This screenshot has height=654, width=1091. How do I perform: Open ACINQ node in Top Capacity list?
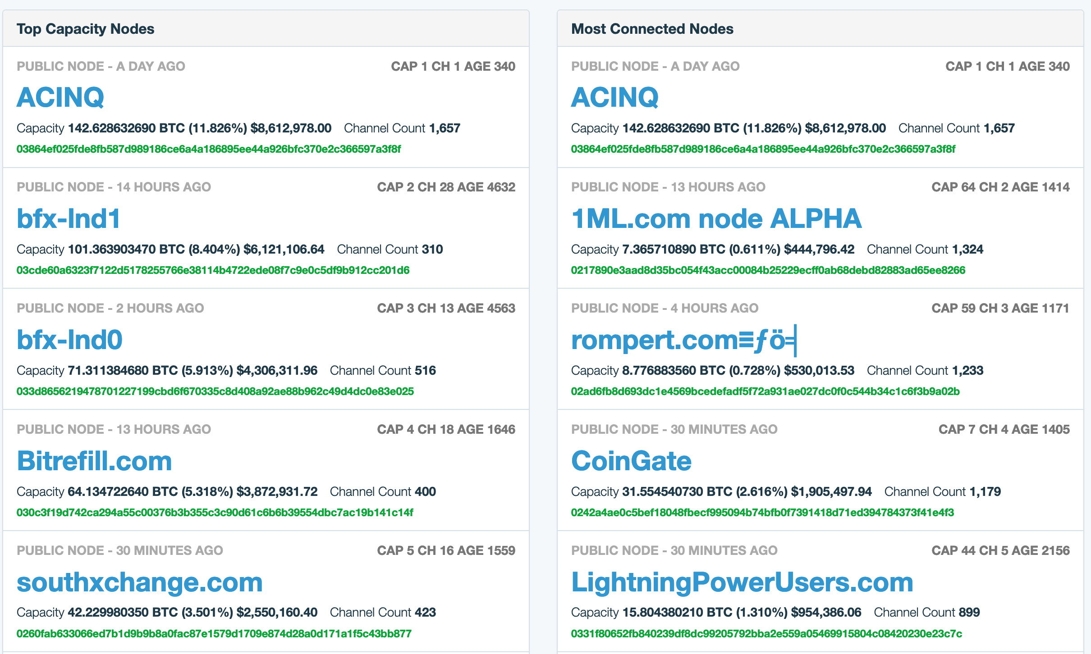[x=60, y=97]
